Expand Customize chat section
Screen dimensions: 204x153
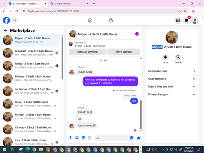click(172, 71)
